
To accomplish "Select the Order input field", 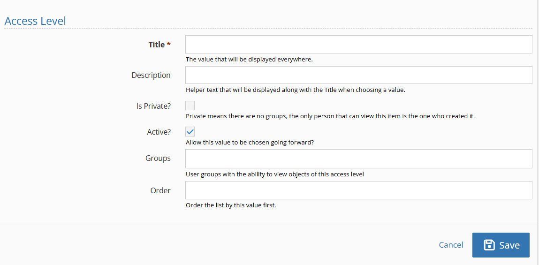I will [359, 190].
